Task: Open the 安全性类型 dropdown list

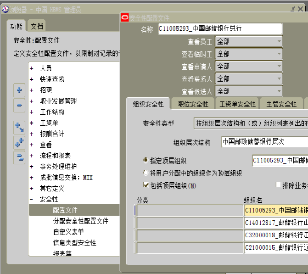Action: point(251,123)
